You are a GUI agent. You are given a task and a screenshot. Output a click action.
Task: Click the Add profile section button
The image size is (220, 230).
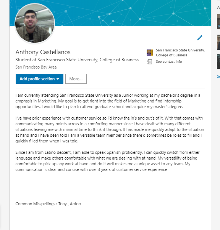39,79
